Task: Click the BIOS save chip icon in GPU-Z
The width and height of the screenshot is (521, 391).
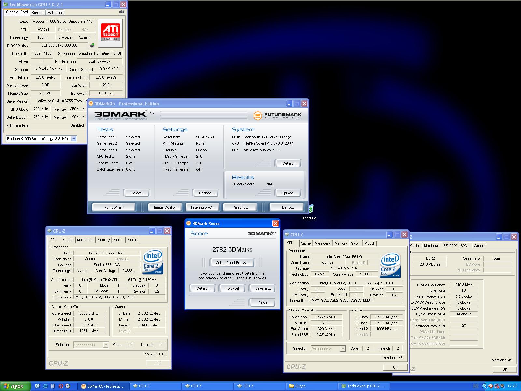Action: coord(92,45)
